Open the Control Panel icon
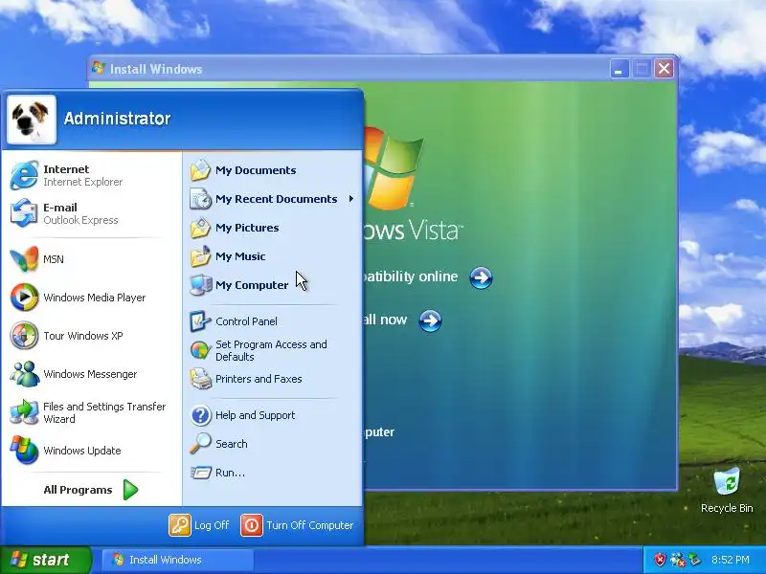The image size is (766, 574). 200,321
